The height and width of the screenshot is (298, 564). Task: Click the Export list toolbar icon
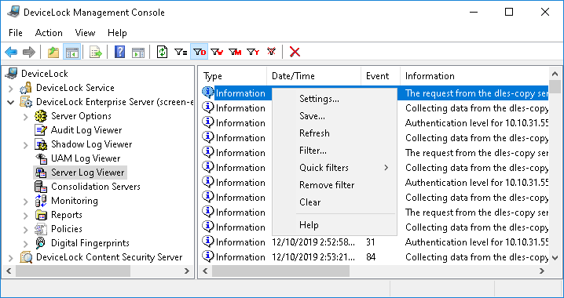(95, 52)
